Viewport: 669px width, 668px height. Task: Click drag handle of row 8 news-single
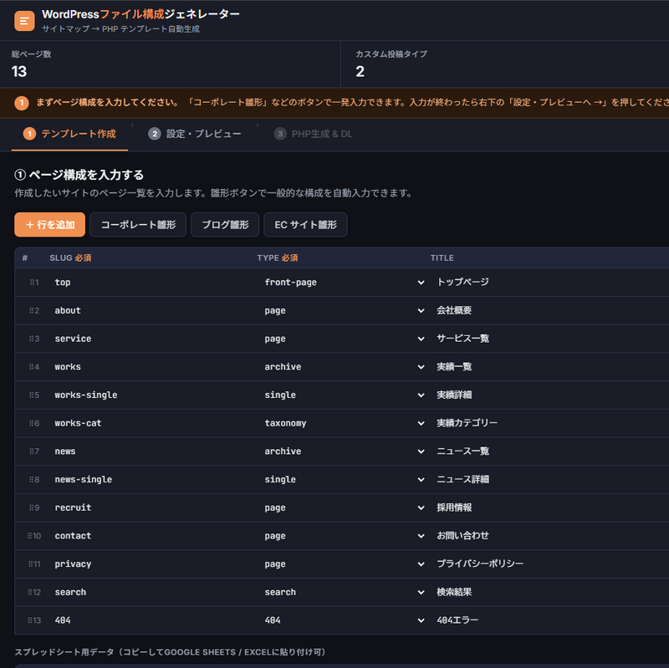pyautogui.click(x=32, y=479)
